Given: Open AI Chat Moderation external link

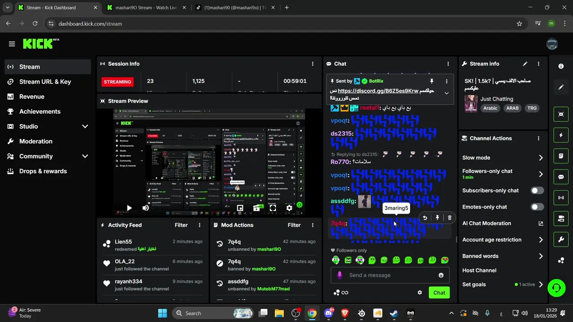Looking at the screenshot, I should click(x=540, y=224).
